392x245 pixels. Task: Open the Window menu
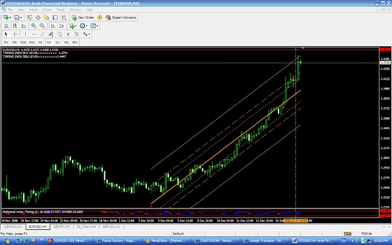click(x=75, y=10)
